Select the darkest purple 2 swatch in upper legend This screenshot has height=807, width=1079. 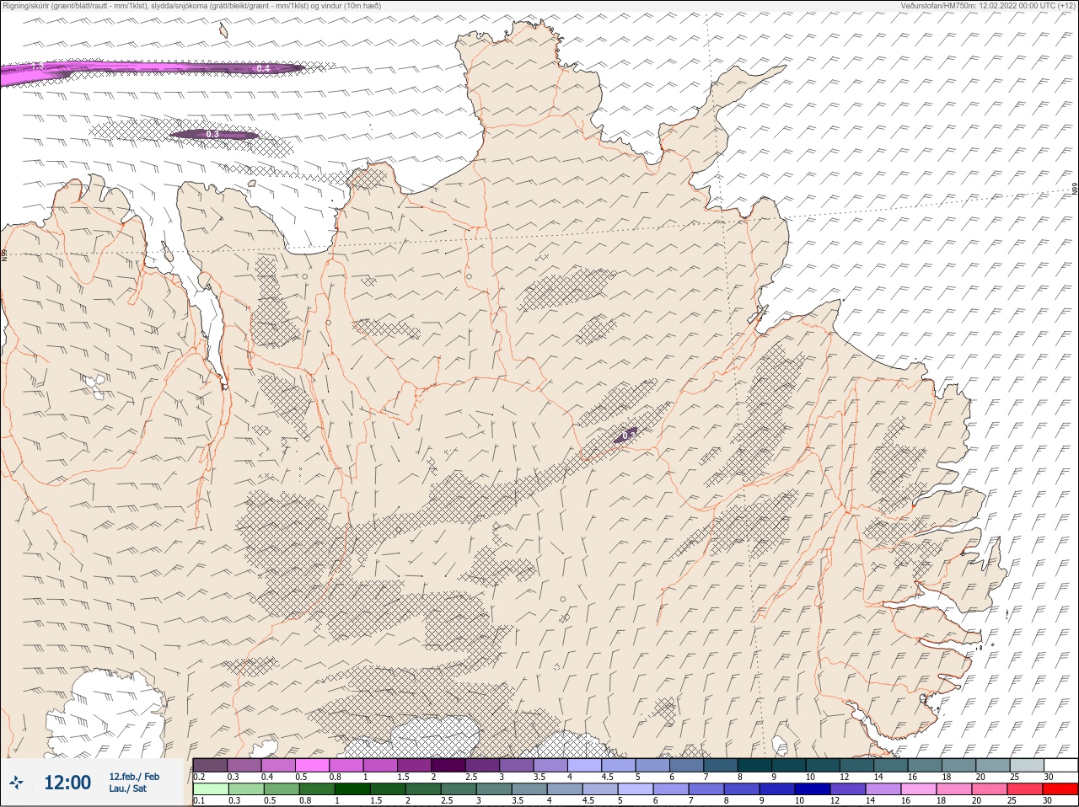tap(448, 765)
